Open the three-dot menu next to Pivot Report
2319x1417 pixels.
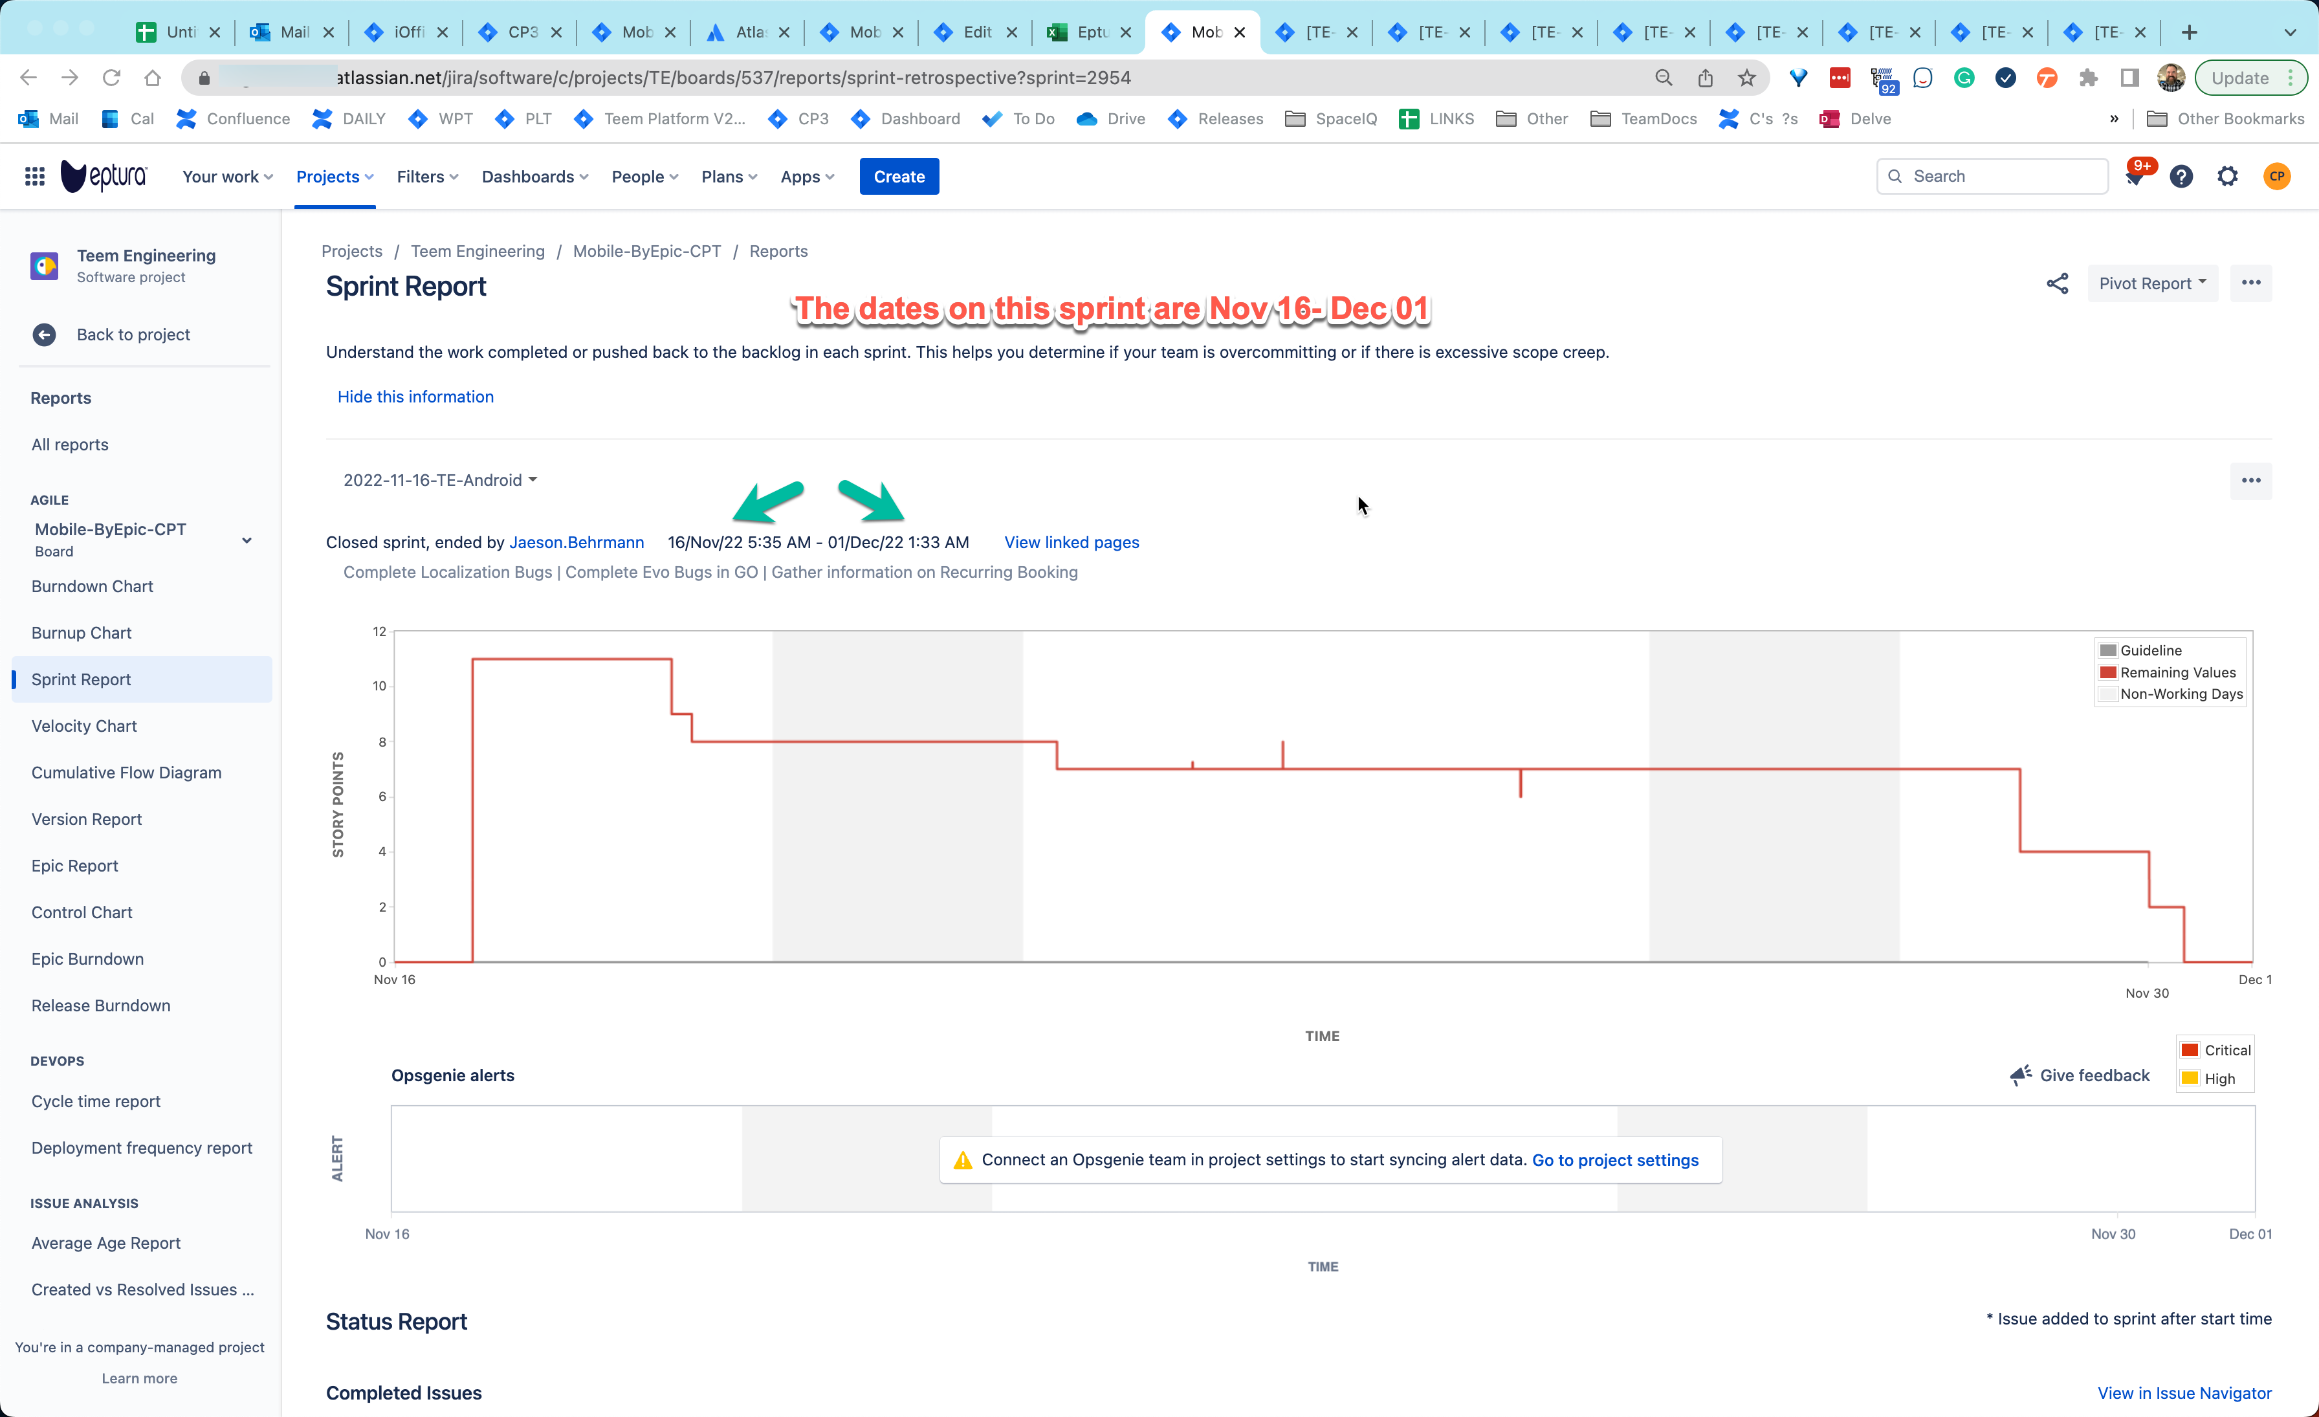coord(2251,283)
